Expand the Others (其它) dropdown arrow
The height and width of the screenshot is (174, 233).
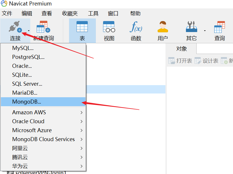[x=205, y=31]
